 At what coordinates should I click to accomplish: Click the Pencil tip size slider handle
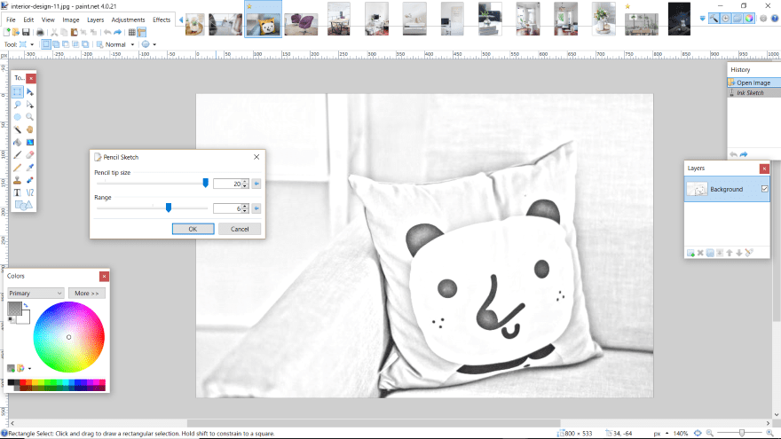click(206, 183)
